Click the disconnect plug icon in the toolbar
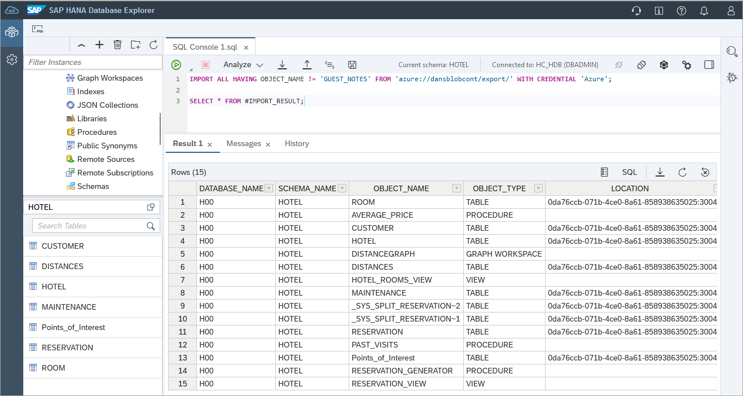The height and width of the screenshot is (396, 743). [619, 65]
